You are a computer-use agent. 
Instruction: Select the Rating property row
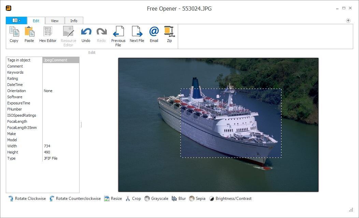(43, 78)
